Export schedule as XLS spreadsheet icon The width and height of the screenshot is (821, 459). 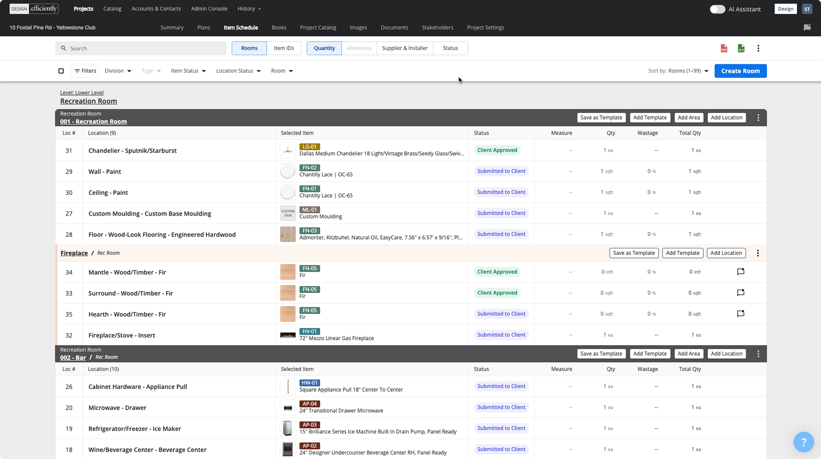point(741,48)
